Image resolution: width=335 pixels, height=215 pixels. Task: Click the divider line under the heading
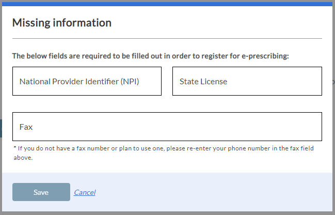click(x=167, y=38)
